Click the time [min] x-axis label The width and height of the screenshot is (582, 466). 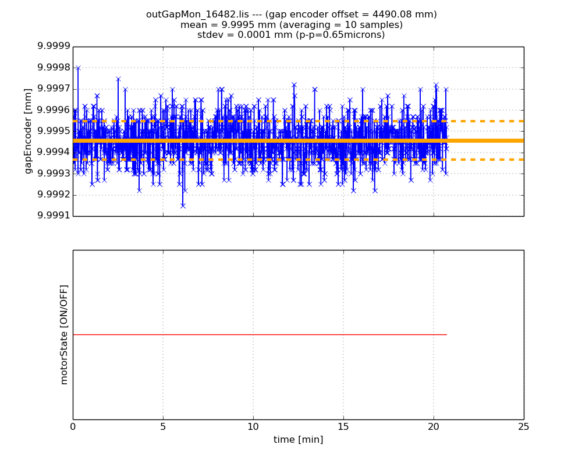(298, 440)
